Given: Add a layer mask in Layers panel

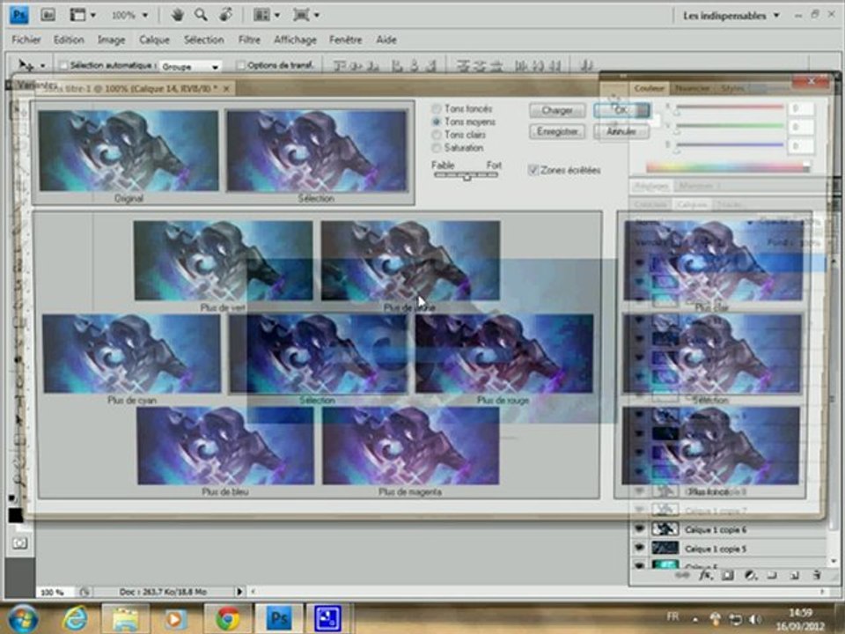Looking at the screenshot, I should (x=728, y=575).
